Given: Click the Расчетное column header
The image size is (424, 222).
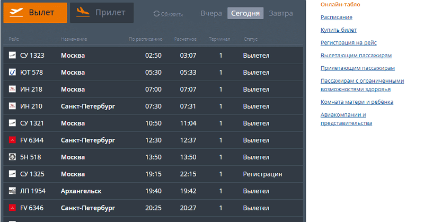Looking at the screenshot, I should 185,39.
